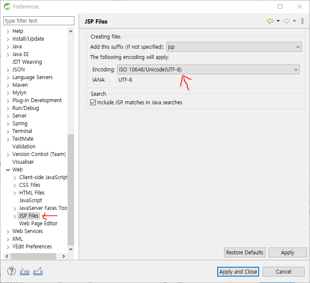
Task: Click tree horizontal scrollbar left arrow
Action: click(7, 256)
